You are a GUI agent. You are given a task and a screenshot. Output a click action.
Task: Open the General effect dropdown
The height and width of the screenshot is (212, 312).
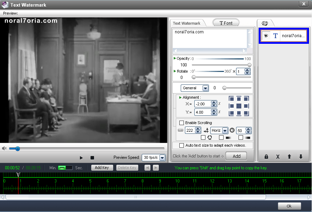205,88
